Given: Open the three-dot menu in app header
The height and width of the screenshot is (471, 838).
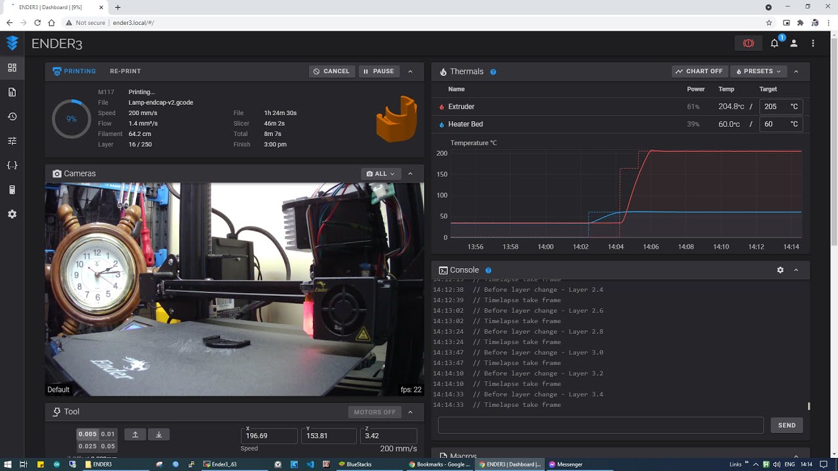Looking at the screenshot, I should coord(813,43).
